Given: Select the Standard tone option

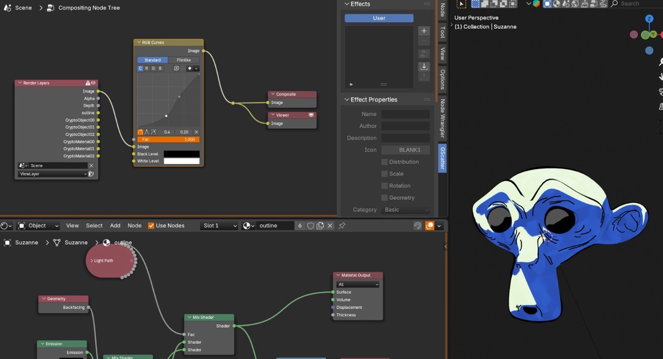Looking at the screenshot, I should click(x=152, y=60).
